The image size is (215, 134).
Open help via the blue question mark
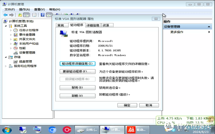point(43,15)
